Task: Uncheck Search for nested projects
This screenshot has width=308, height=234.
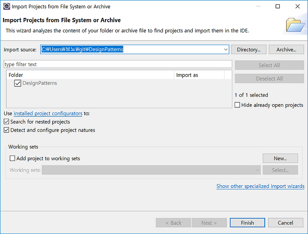Action: click(6, 122)
